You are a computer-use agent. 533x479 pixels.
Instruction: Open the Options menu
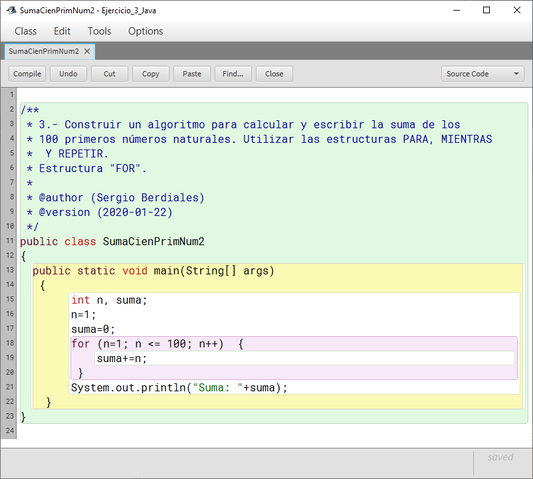click(x=146, y=31)
